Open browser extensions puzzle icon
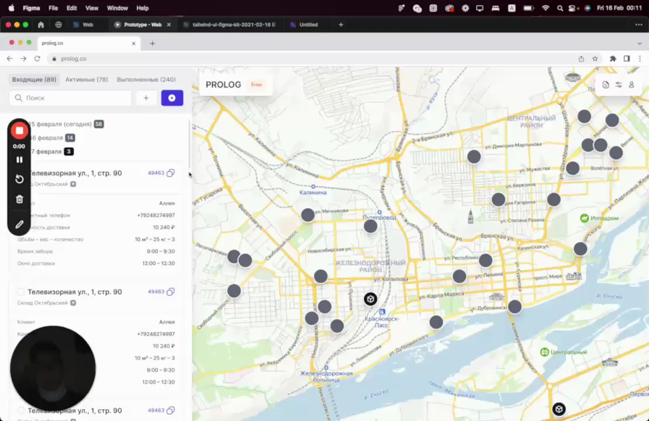 click(613, 59)
